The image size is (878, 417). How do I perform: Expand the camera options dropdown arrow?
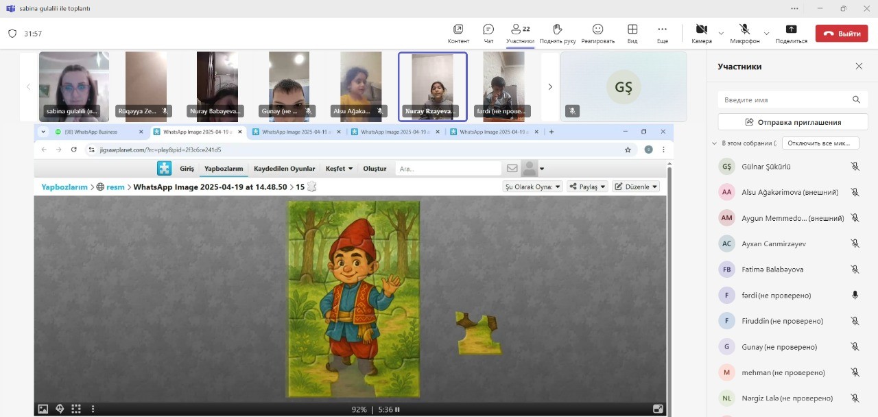(721, 33)
